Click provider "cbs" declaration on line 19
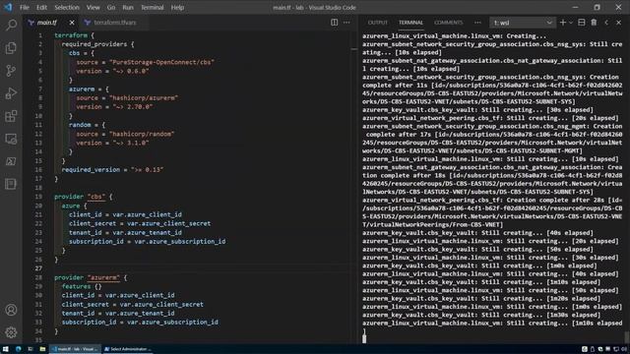630x354 pixels. [x=84, y=197]
